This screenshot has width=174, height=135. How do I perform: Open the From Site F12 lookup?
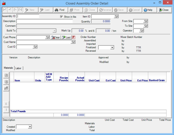pyautogui.click(x=146, y=21)
